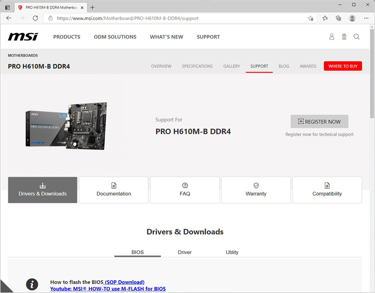Open the Youtube M-FLASH how-to link

[108, 289]
